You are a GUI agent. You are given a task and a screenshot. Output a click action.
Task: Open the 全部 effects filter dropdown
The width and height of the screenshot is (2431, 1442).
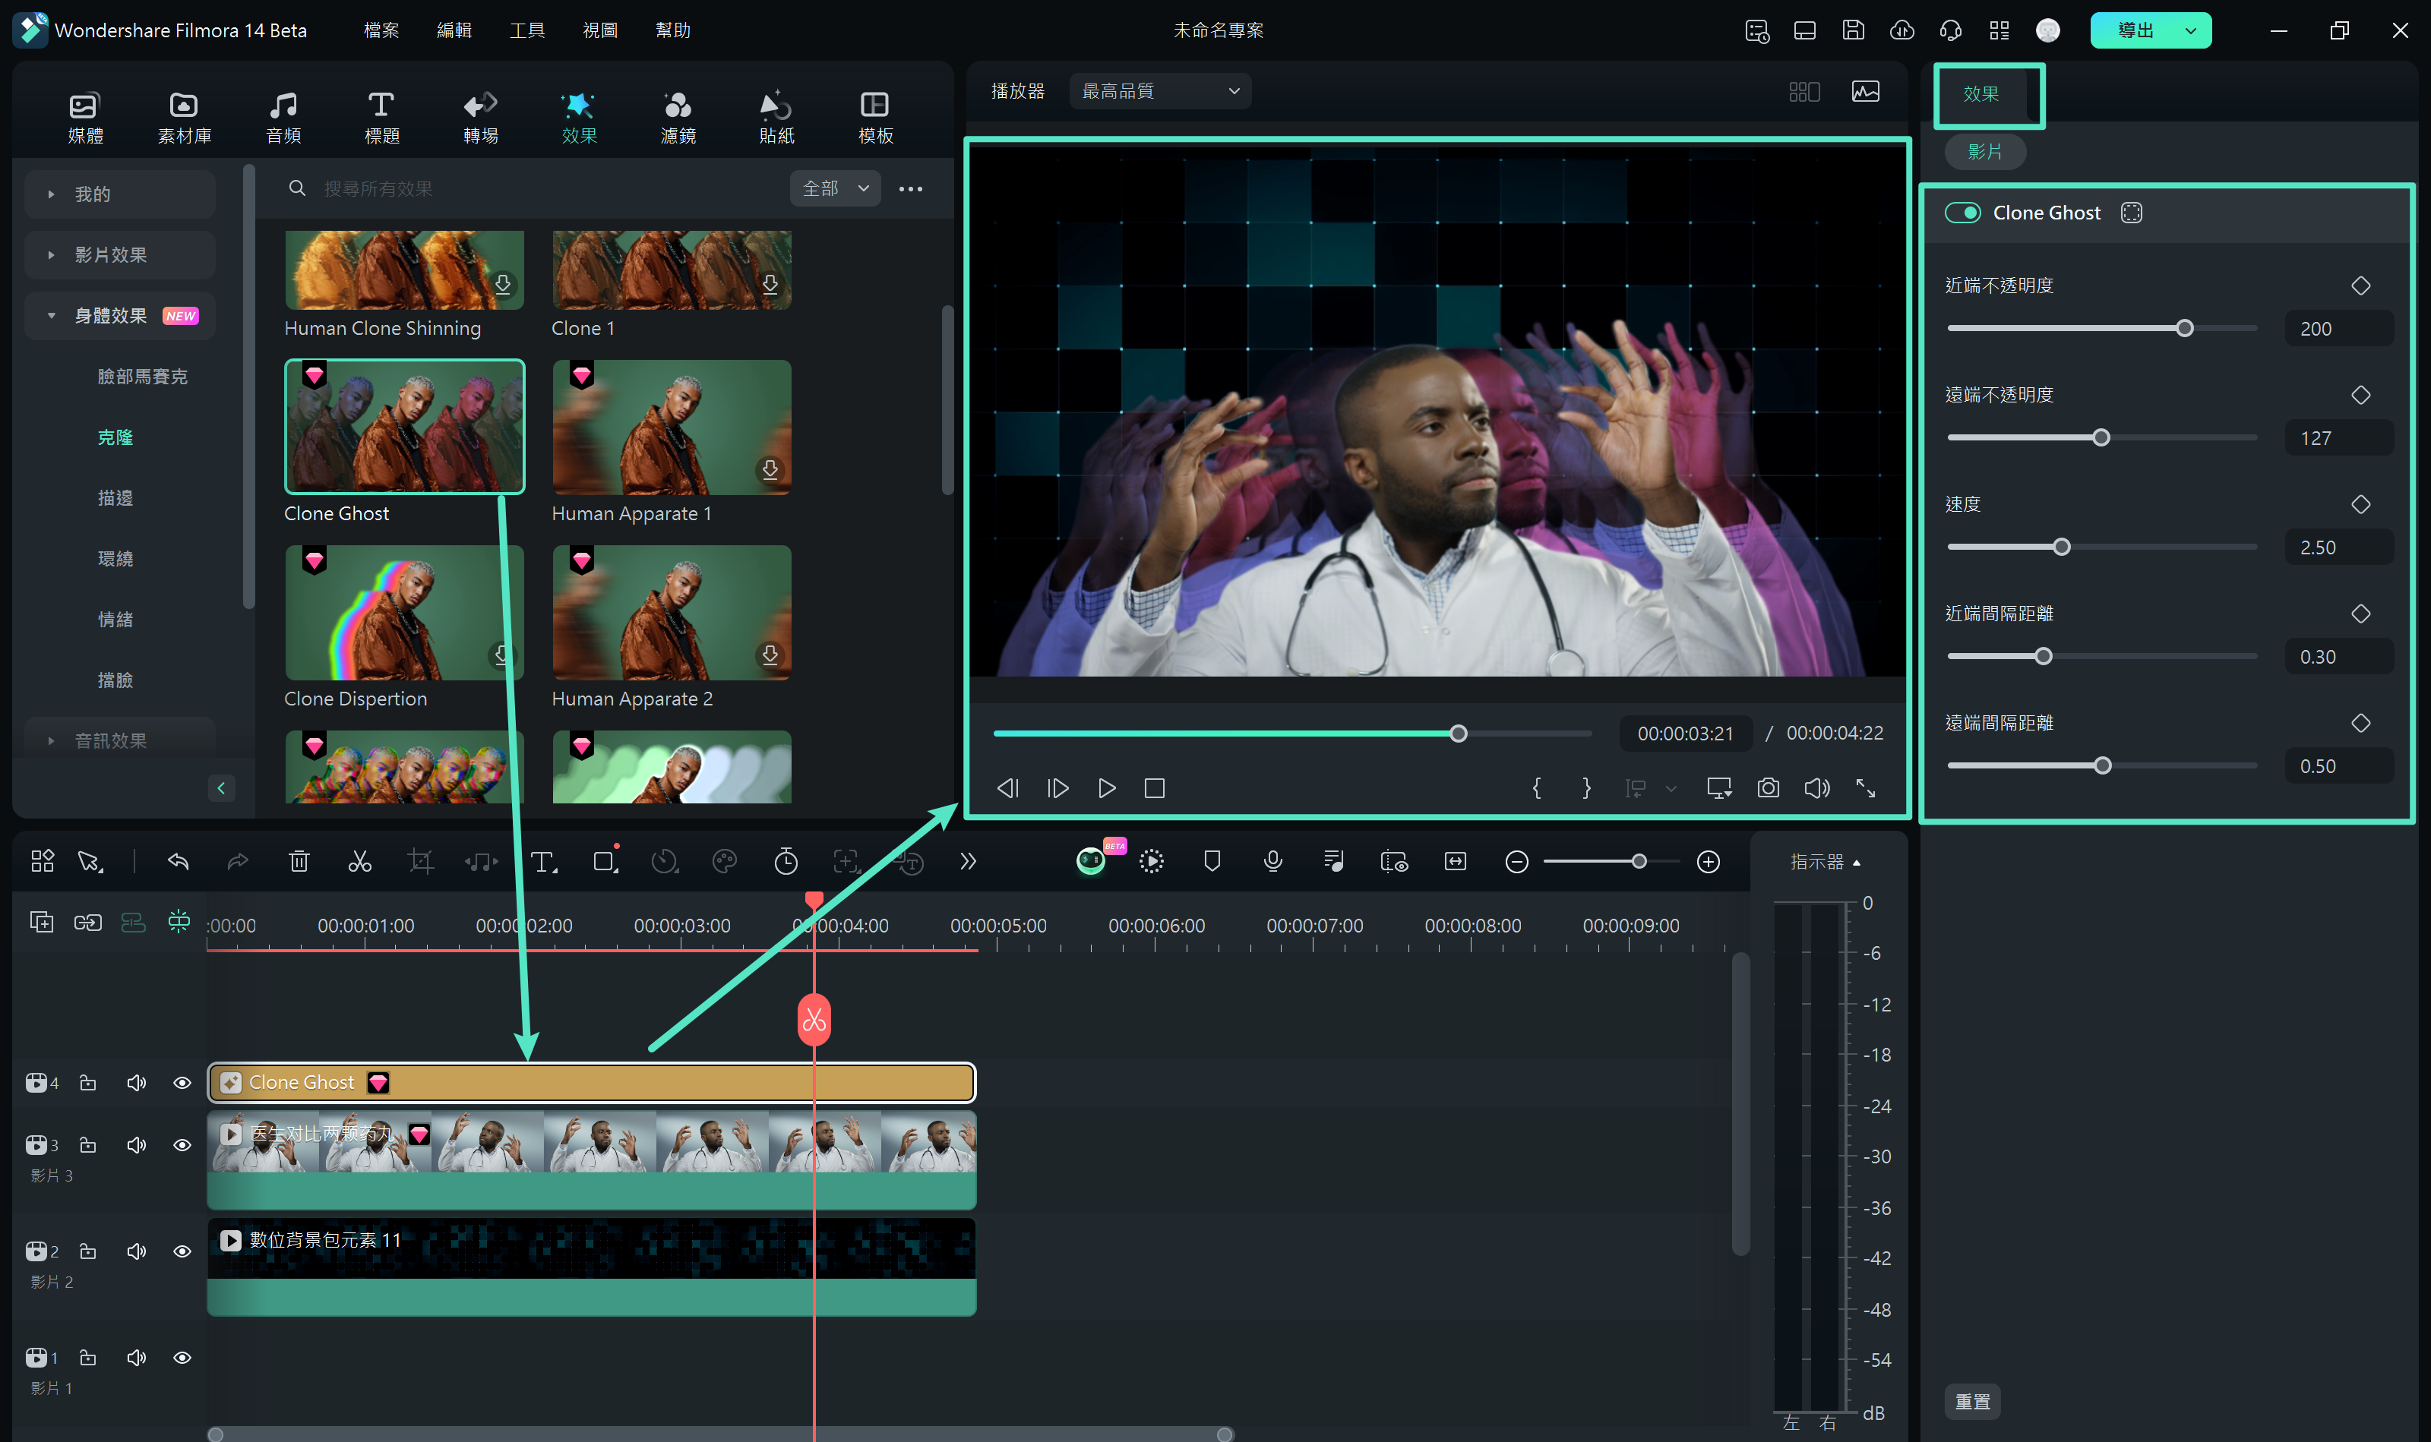coord(835,188)
